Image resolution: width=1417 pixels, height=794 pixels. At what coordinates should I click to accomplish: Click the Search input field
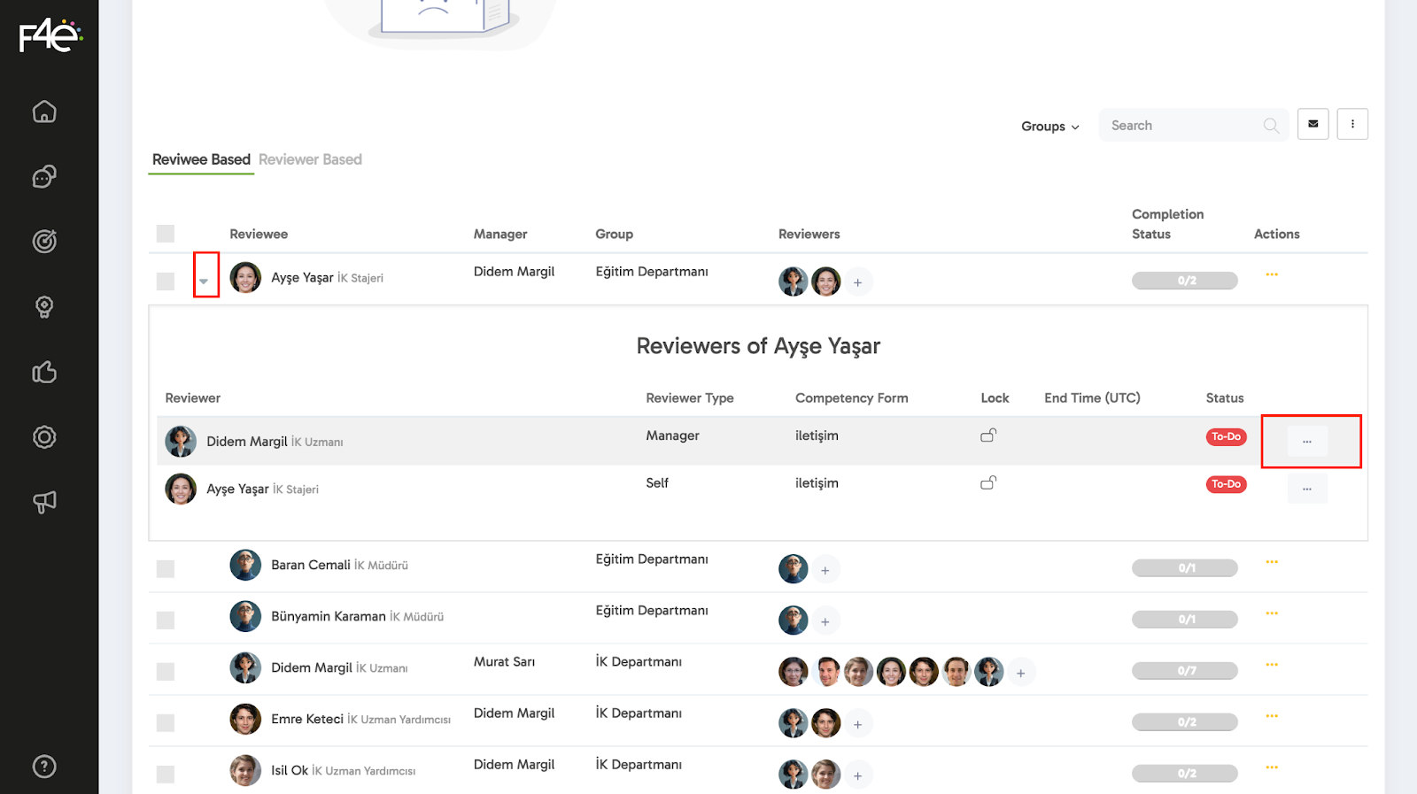[x=1182, y=126]
